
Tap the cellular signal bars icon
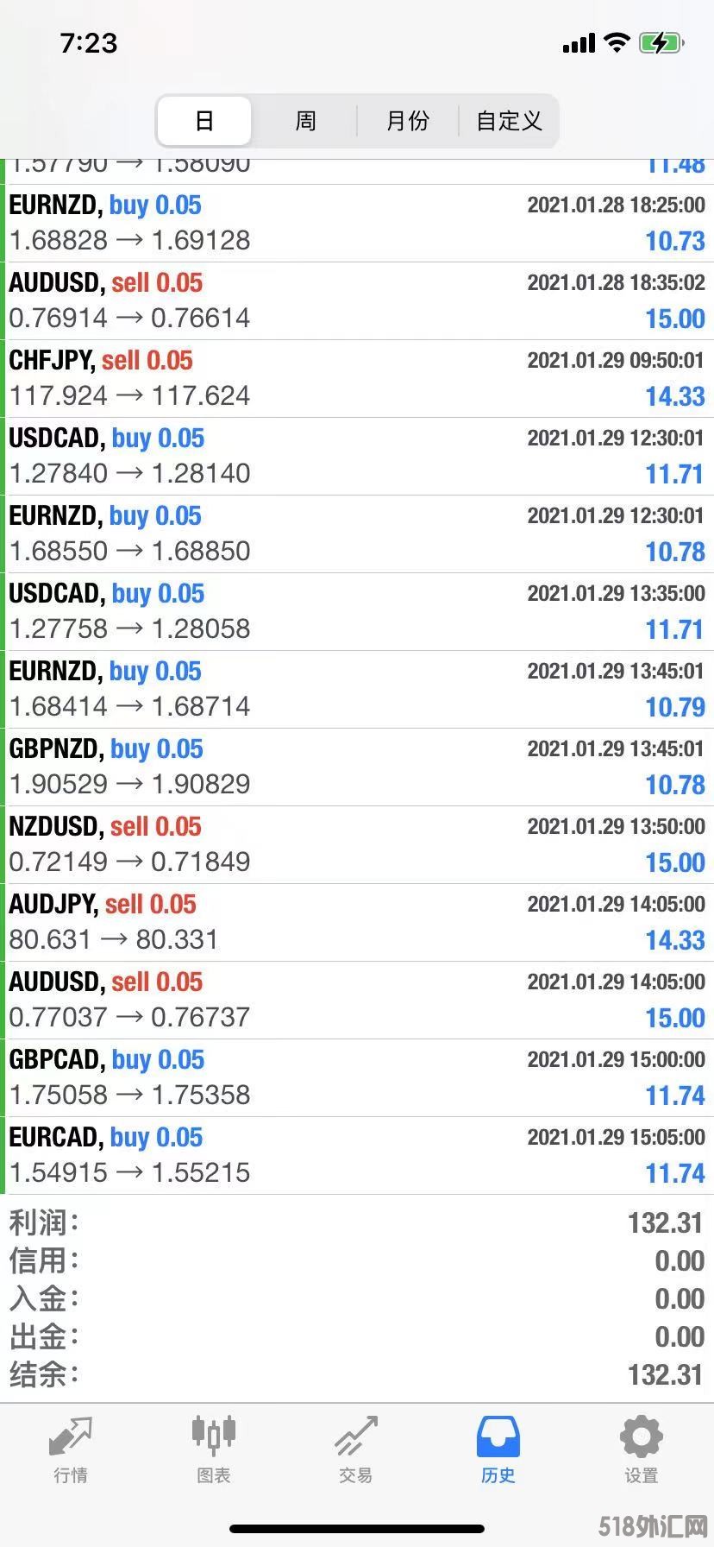[579, 43]
